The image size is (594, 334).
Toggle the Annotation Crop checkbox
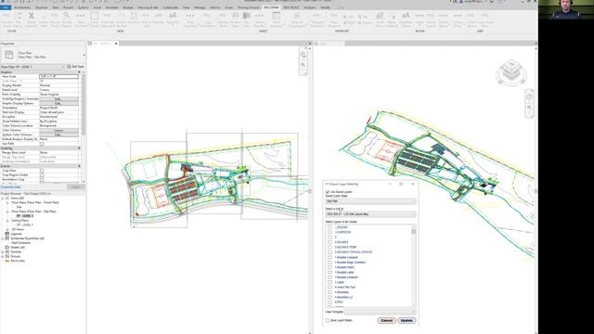[42, 179]
